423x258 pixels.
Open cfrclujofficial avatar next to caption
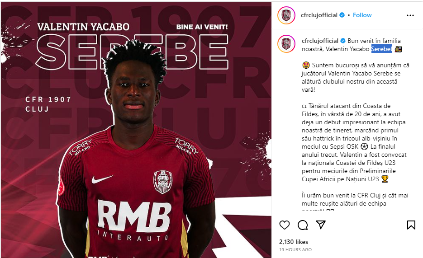(286, 44)
